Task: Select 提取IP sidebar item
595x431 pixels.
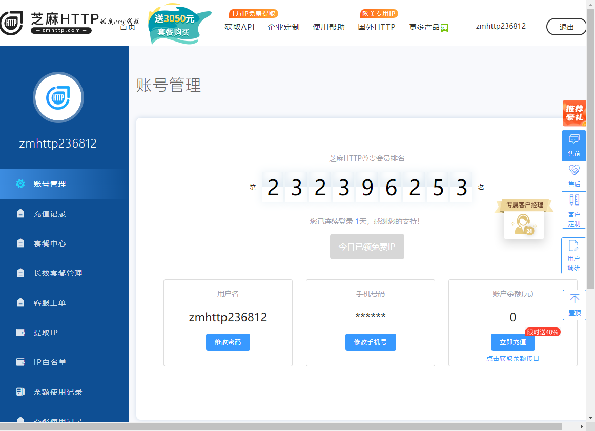Action: [64, 333]
